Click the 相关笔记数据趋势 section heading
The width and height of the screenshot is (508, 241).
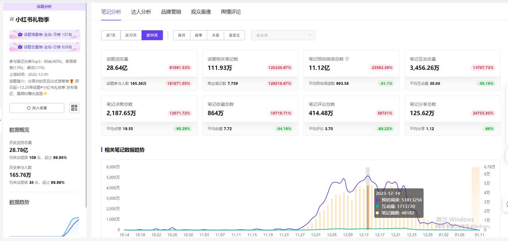click(x=124, y=150)
